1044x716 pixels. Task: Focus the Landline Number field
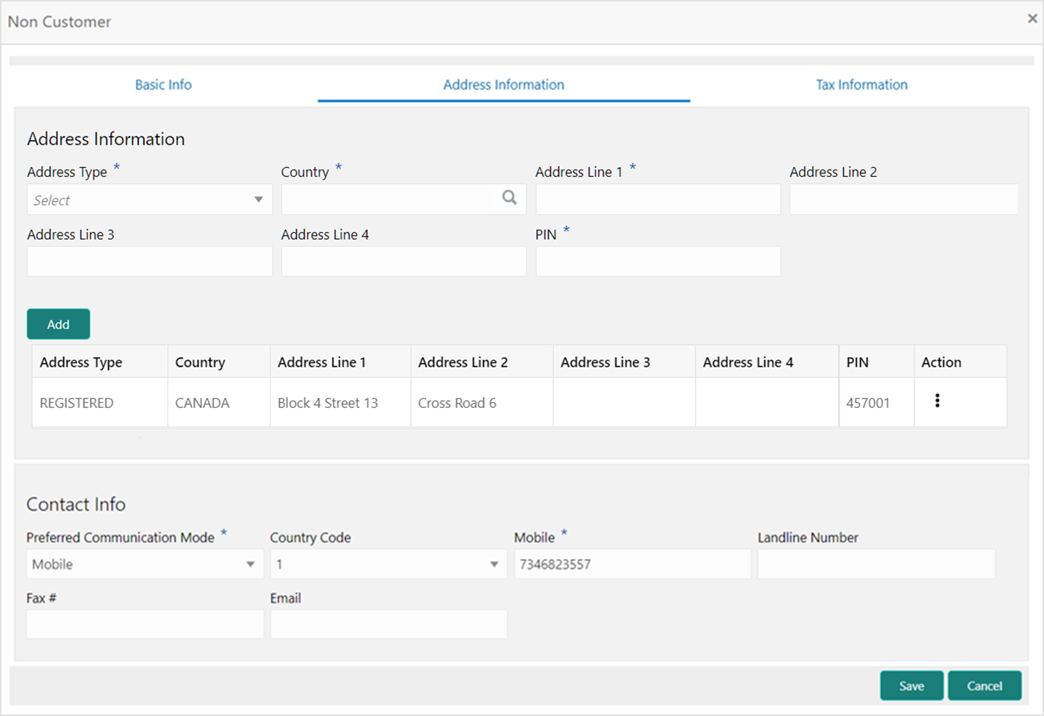tap(877, 564)
